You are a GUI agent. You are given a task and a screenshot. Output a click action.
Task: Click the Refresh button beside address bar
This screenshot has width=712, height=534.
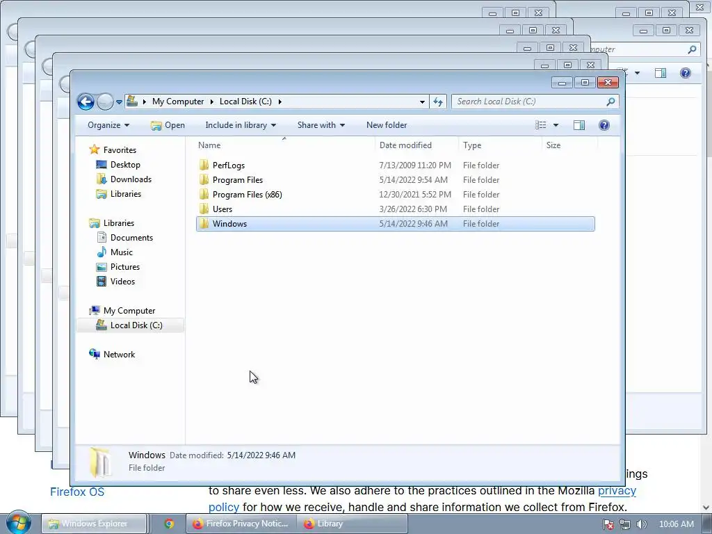438,102
